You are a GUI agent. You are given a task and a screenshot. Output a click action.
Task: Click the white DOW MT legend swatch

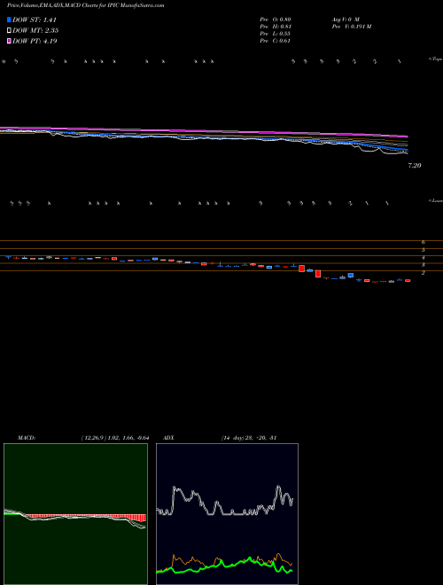pos(9,31)
